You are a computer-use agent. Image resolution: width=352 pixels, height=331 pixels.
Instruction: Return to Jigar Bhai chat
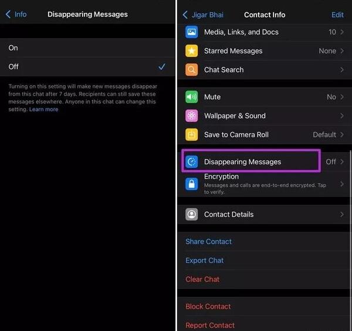point(203,15)
